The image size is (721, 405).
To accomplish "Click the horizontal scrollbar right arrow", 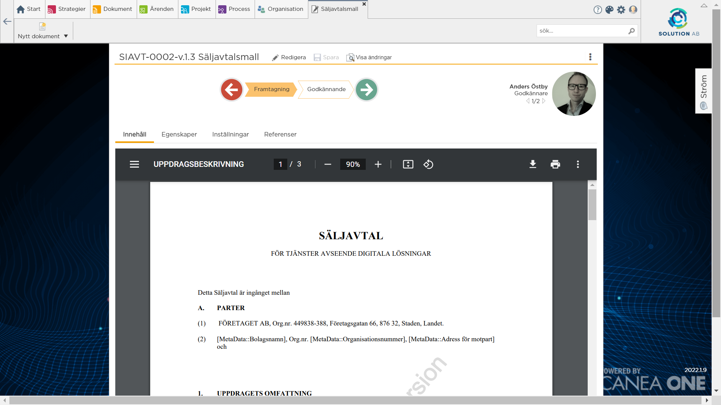I will pos(706,400).
